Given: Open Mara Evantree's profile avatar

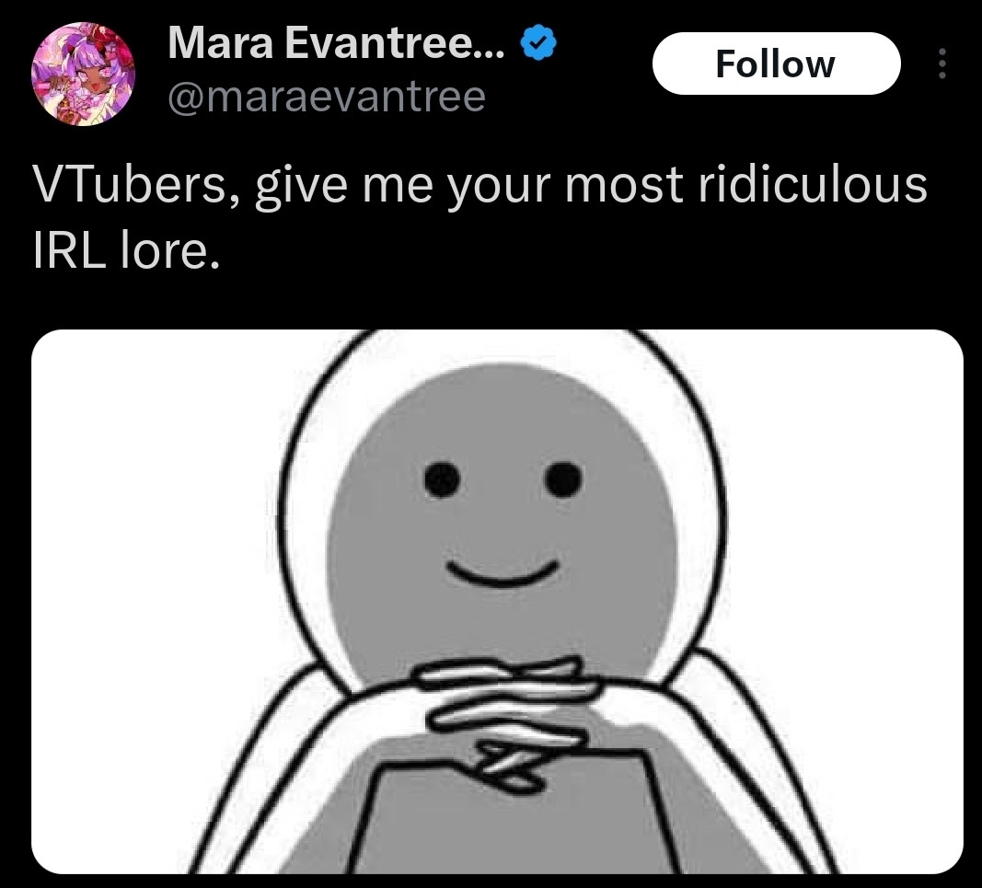Looking at the screenshot, I should tap(83, 74).
